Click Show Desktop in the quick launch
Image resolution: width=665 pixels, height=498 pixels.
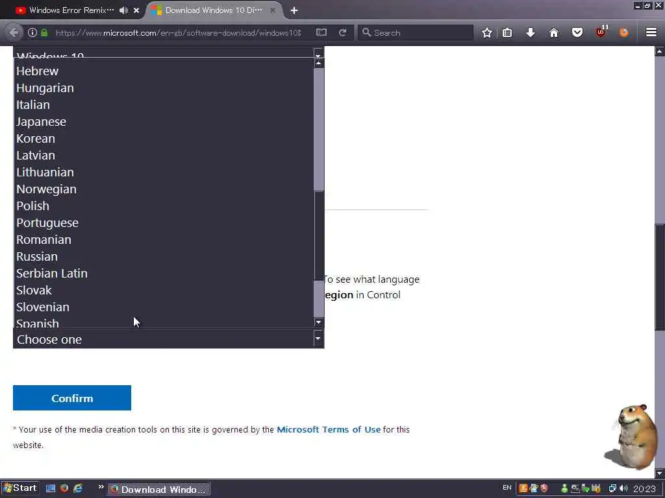pos(51,488)
